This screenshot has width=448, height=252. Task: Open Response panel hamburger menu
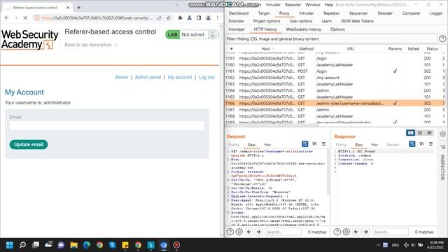click(x=430, y=144)
